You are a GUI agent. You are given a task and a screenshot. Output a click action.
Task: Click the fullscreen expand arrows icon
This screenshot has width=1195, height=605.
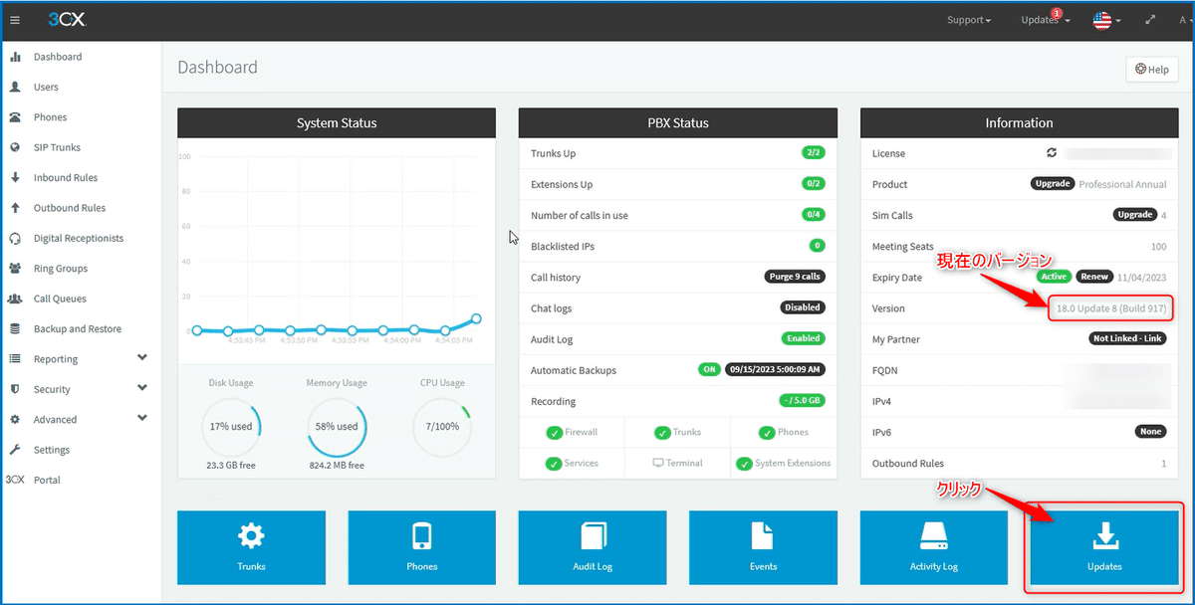1151,20
